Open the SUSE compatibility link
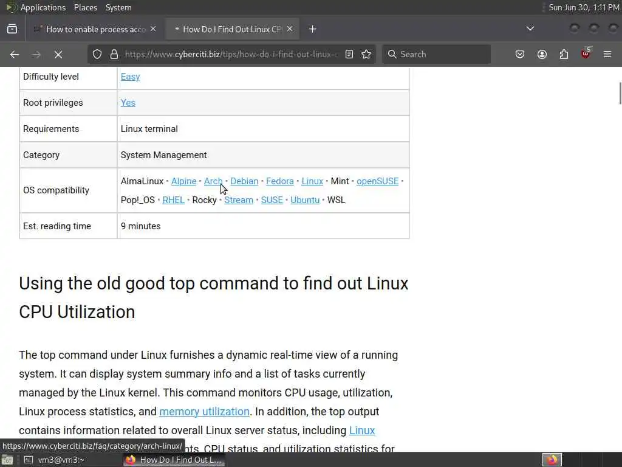The image size is (622, 467). pyautogui.click(x=272, y=200)
